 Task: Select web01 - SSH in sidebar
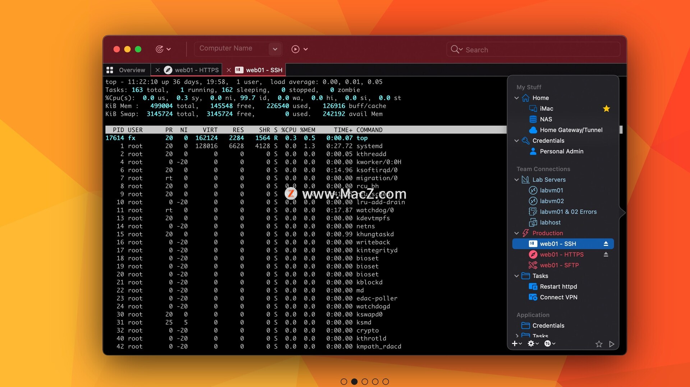pyautogui.click(x=563, y=244)
